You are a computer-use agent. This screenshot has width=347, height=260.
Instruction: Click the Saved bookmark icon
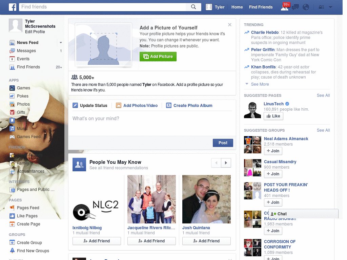[12, 121]
